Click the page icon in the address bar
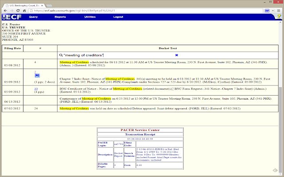The width and height of the screenshot is (284, 177). pos(32,11)
